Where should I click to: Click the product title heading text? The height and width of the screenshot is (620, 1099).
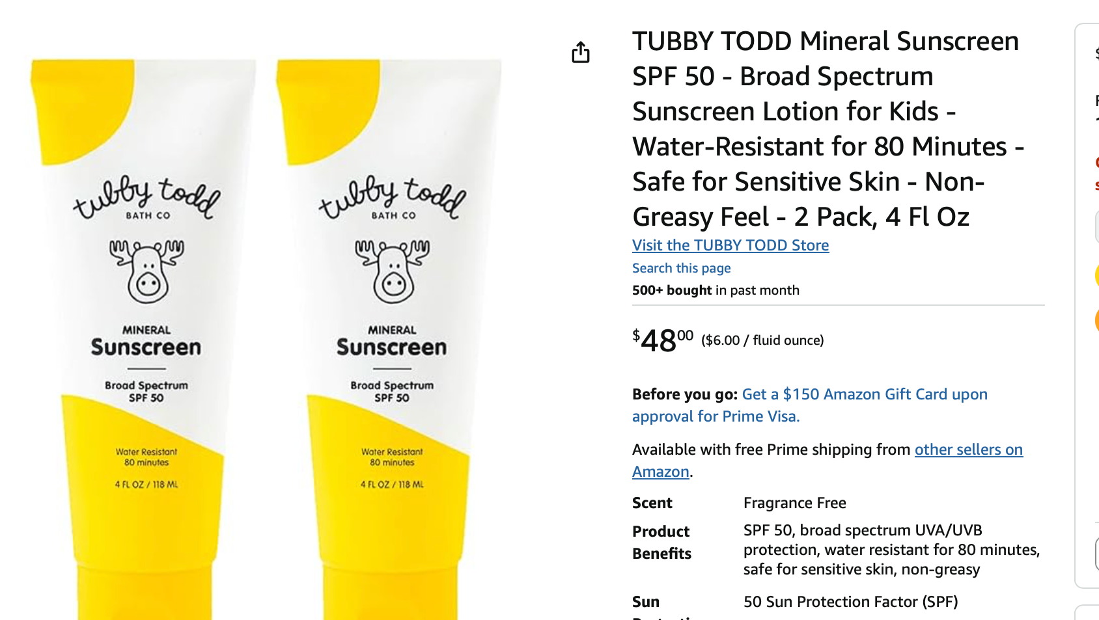[x=828, y=129]
